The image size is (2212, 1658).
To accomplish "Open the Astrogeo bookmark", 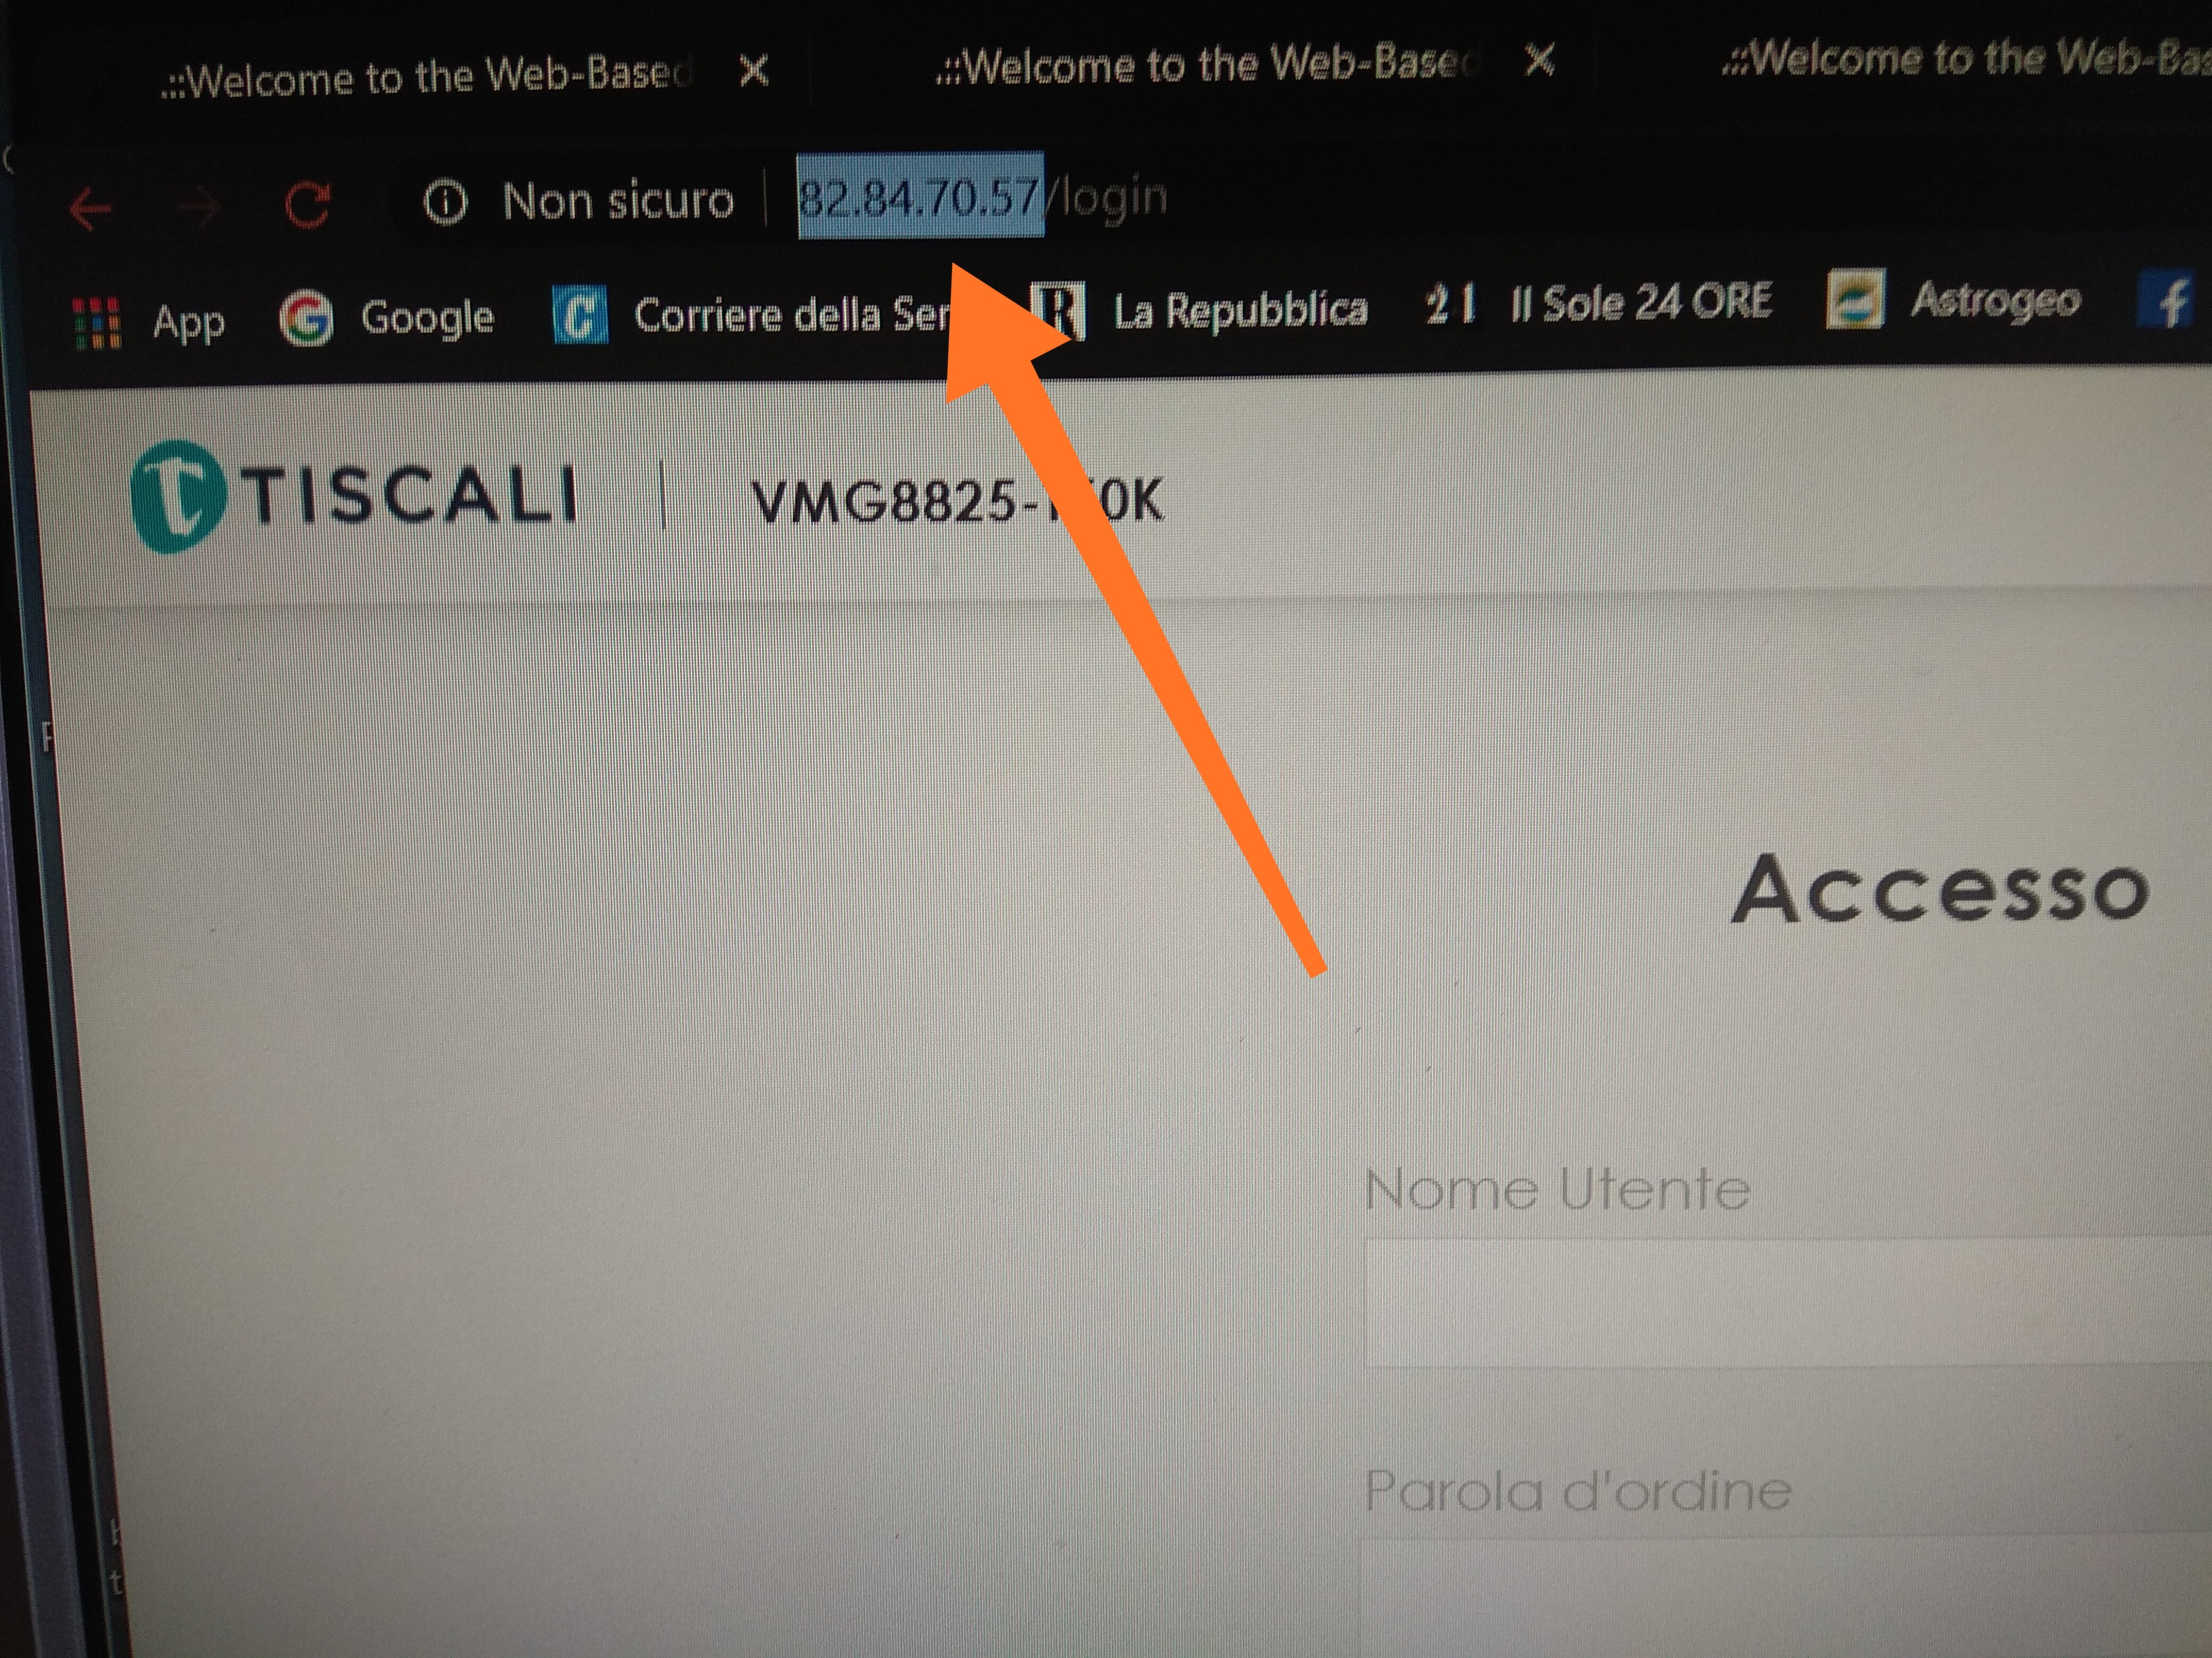I will coord(1954,299).
